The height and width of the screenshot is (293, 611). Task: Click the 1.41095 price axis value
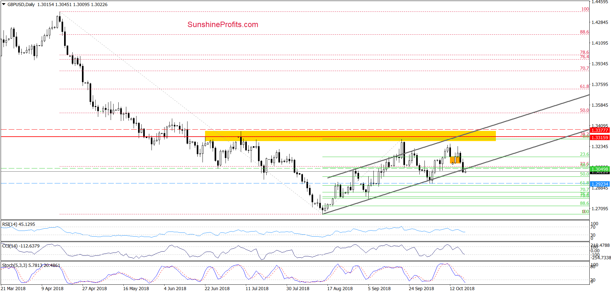[600, 43]
